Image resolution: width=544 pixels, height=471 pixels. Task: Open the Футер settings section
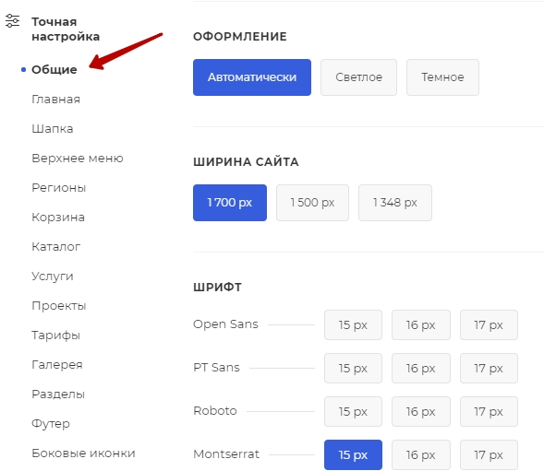(51, 424)
